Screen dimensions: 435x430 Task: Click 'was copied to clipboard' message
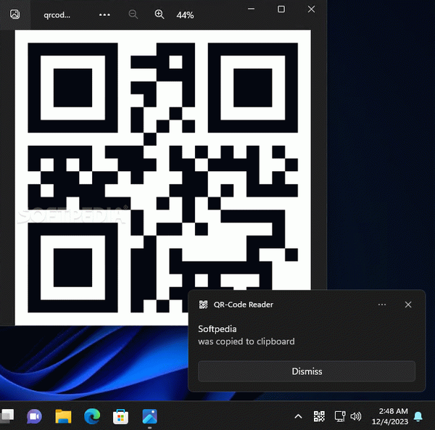246,342
